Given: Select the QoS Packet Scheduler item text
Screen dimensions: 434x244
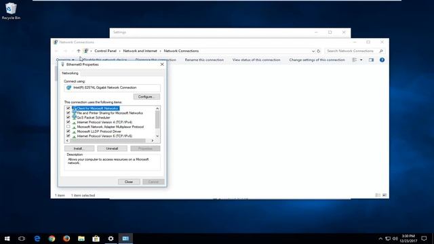Looking at the screenshot, I should (94, 117).
